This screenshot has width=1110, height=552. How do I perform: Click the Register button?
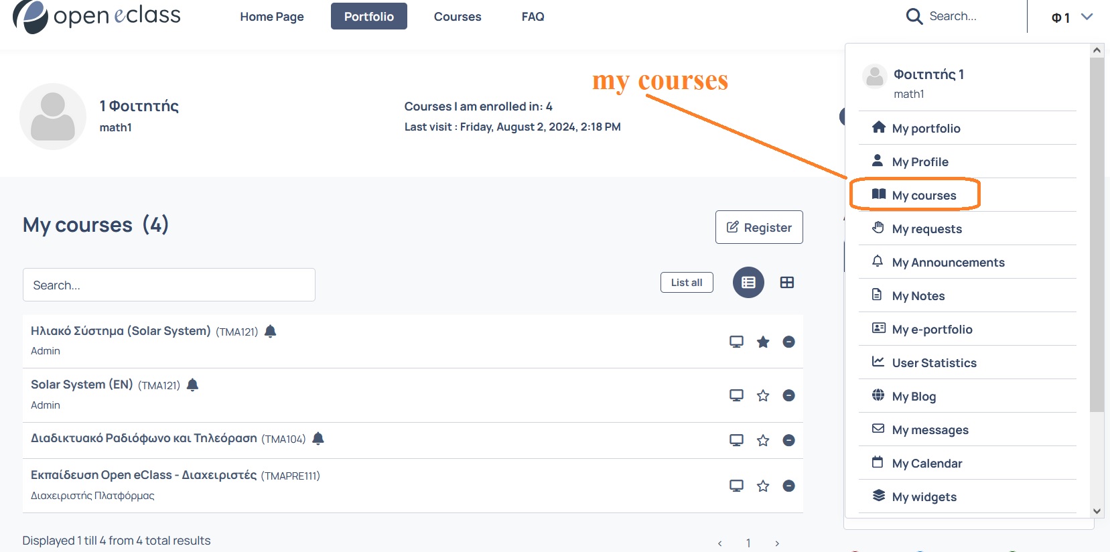click(x=759, y=227)
